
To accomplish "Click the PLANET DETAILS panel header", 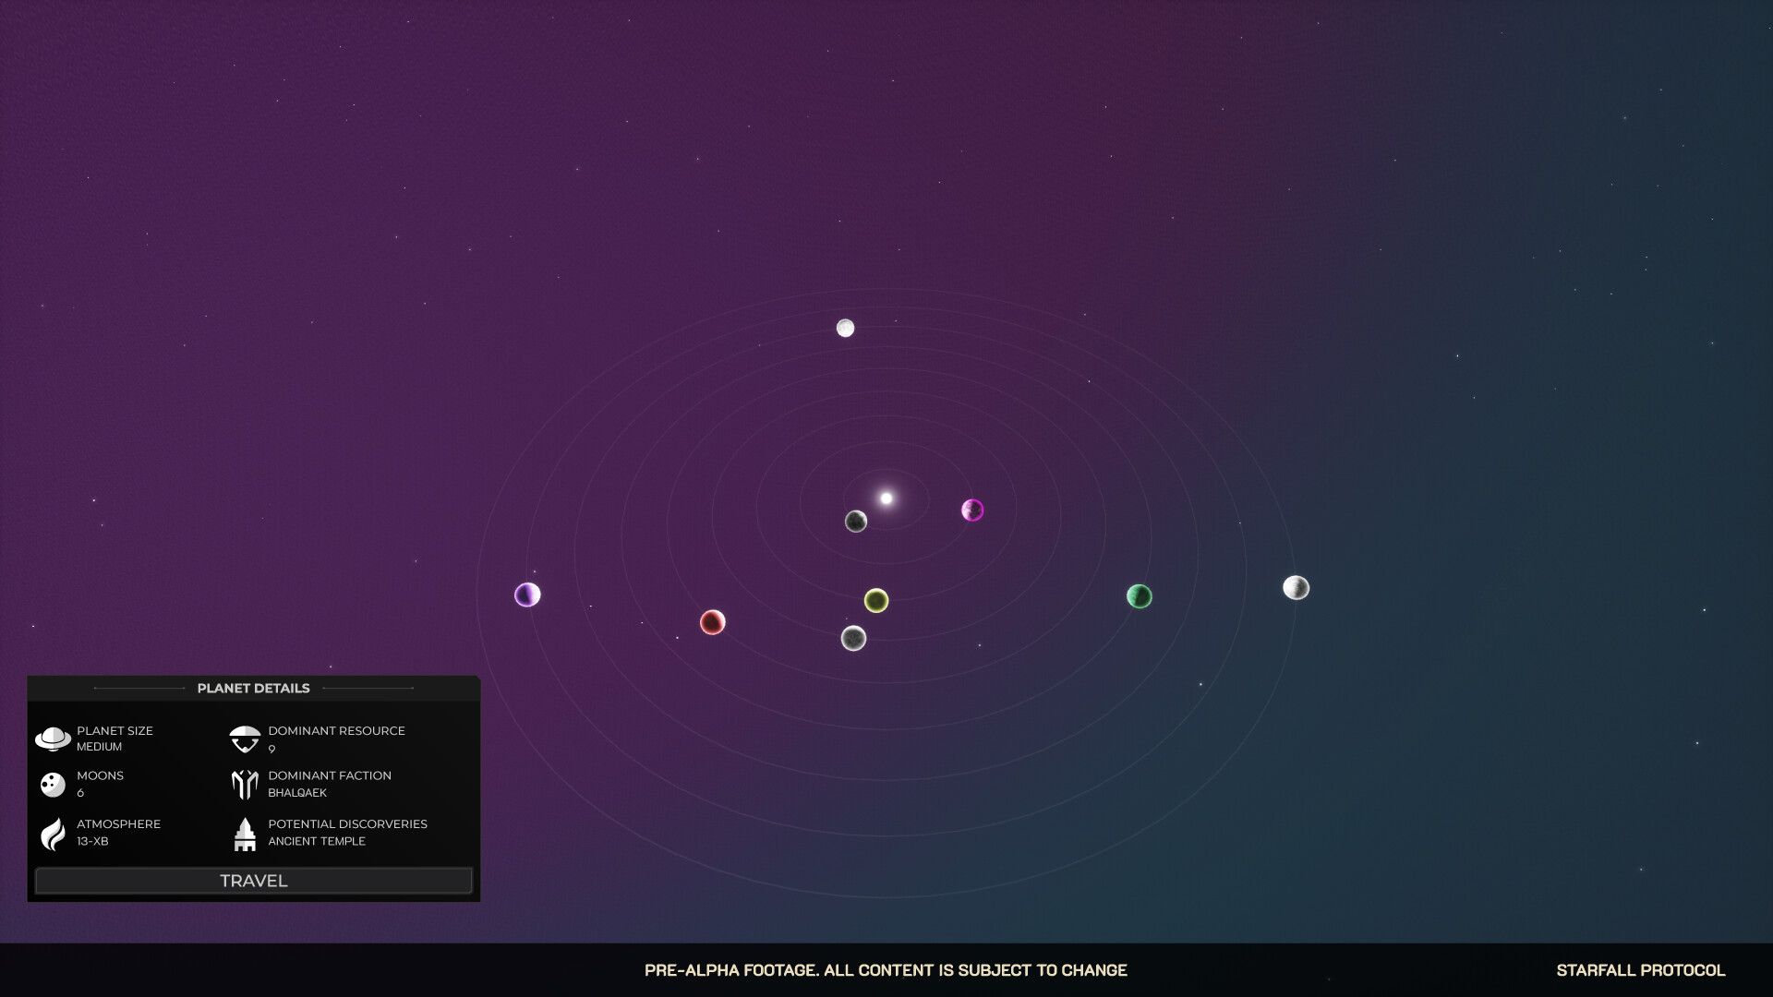I will [x=254, y=688].
